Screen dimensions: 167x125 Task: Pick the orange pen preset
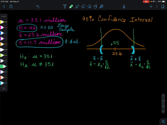[3, 44]
